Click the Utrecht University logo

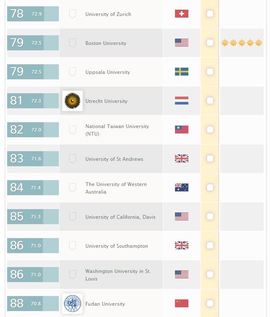point(72,101)
